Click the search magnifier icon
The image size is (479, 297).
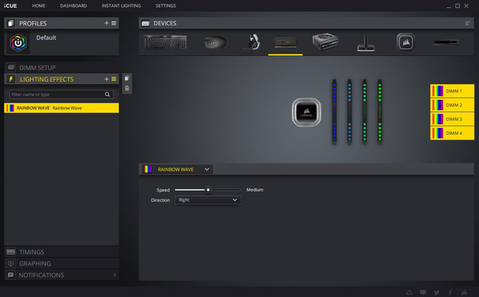tap(107, 94)
